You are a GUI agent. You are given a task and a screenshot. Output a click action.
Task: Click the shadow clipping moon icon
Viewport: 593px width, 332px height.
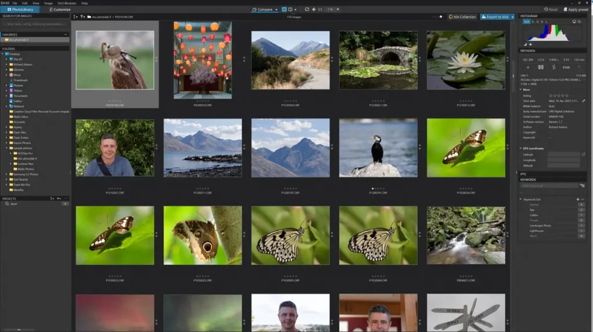[525, 44]
